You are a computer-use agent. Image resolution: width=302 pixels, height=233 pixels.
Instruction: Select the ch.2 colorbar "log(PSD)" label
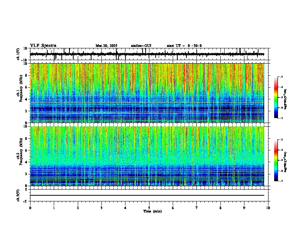[x=286, y=162]
